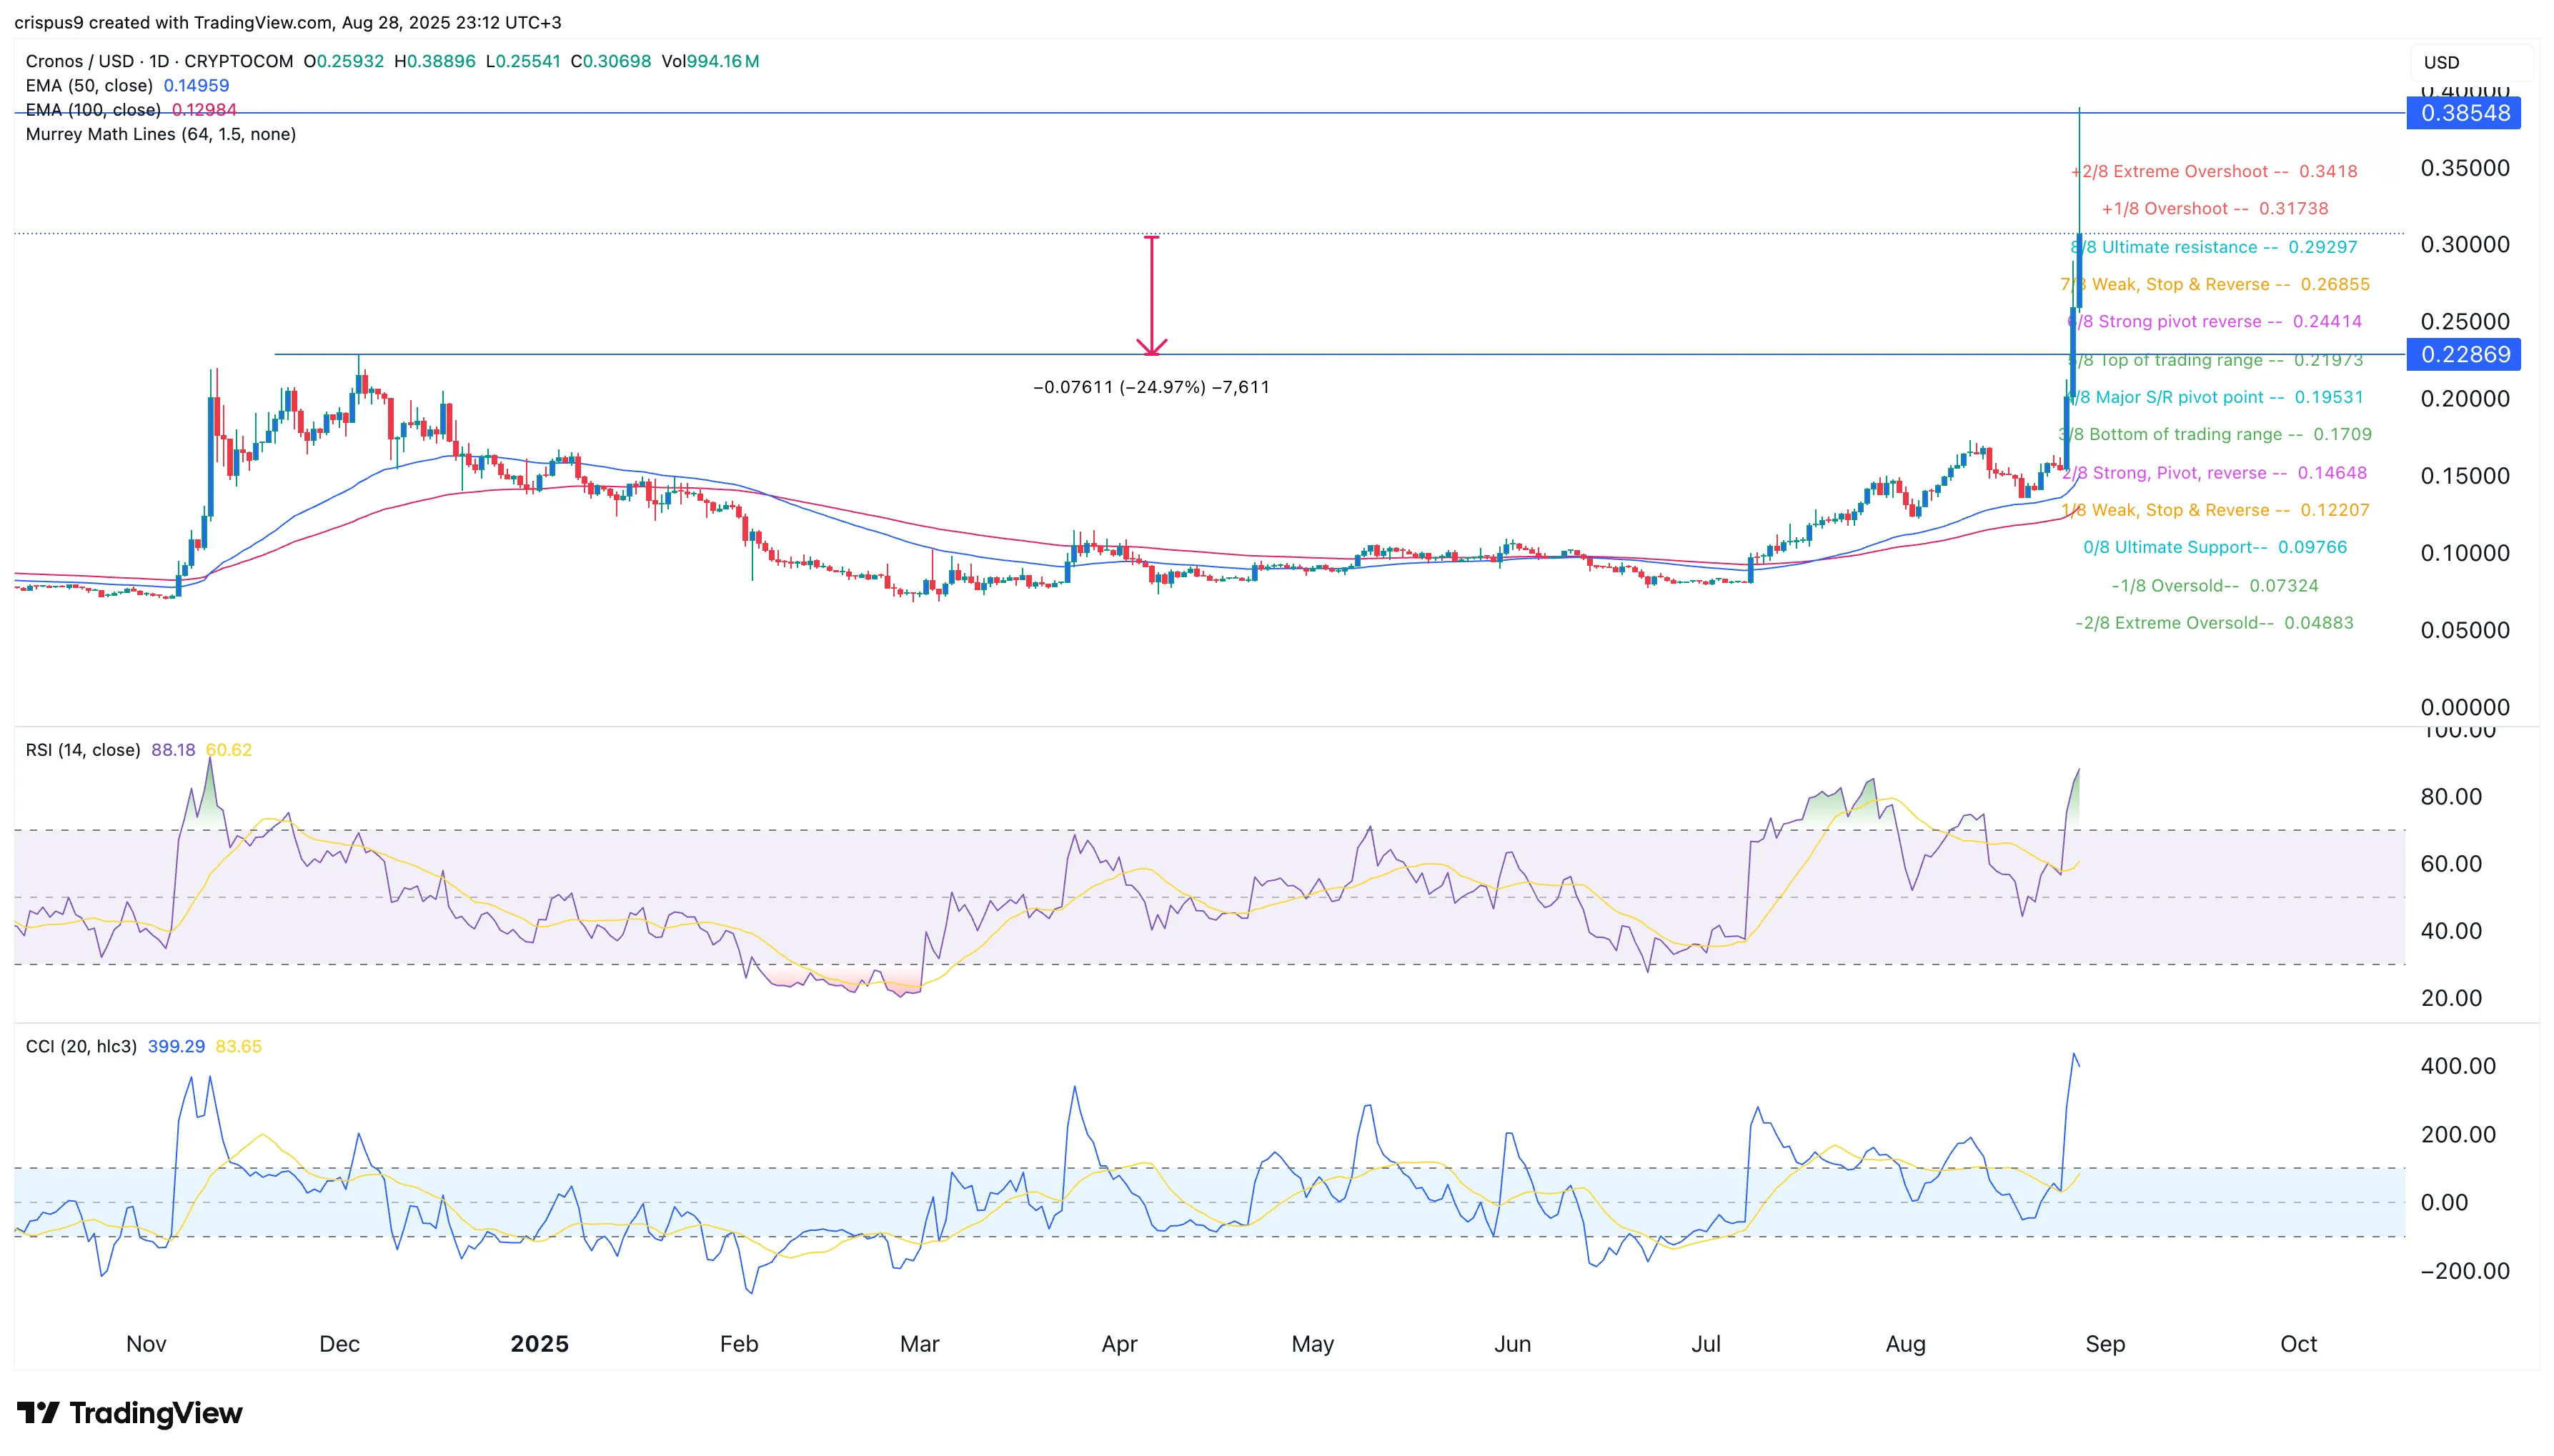Click the -2/8 Extreme Oversold label
Screen dimensions: 2554x1456
pos(2214,623)
